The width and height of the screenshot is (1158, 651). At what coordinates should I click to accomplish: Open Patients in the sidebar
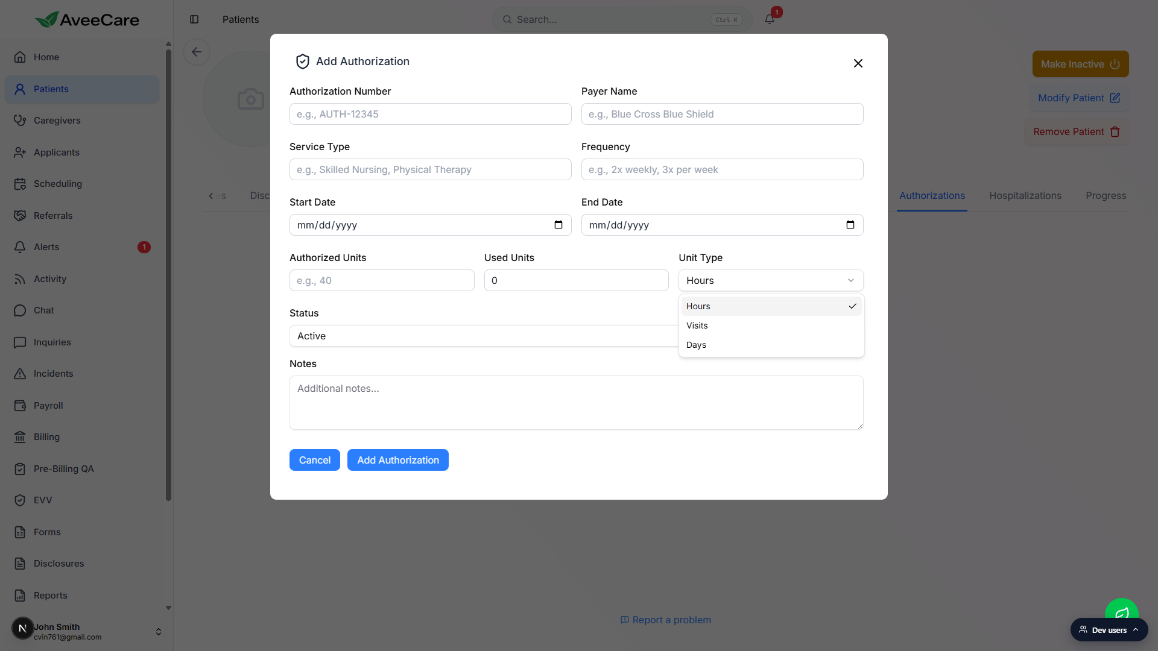tap(82, 89)
